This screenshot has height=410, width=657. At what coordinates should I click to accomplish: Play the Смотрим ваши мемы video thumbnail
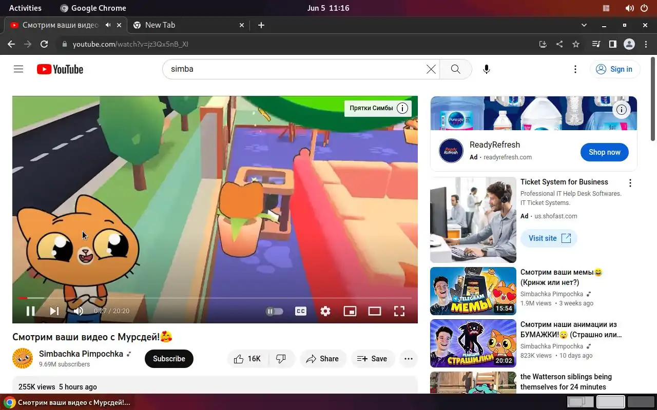(x=473, y=291)
